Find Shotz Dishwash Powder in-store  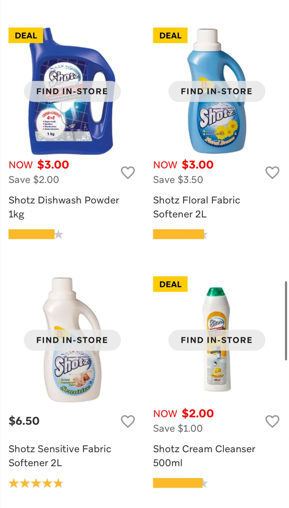pos(72,91)
